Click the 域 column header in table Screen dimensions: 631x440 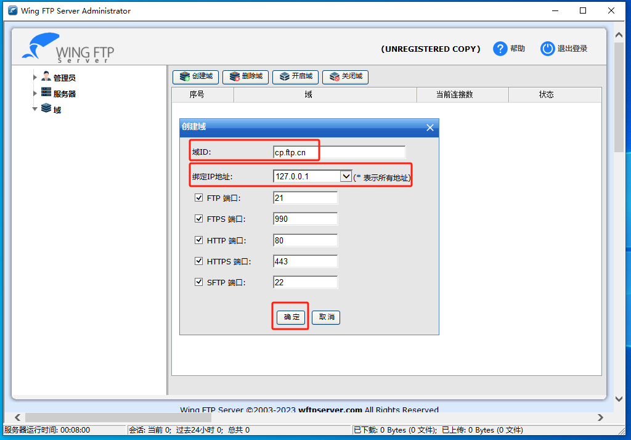(x=325, y=95)
